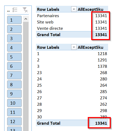The height and width of the screenshot is (131, 115).
Task: Select the Partenaires row label
Action: (x=48, y=16)
